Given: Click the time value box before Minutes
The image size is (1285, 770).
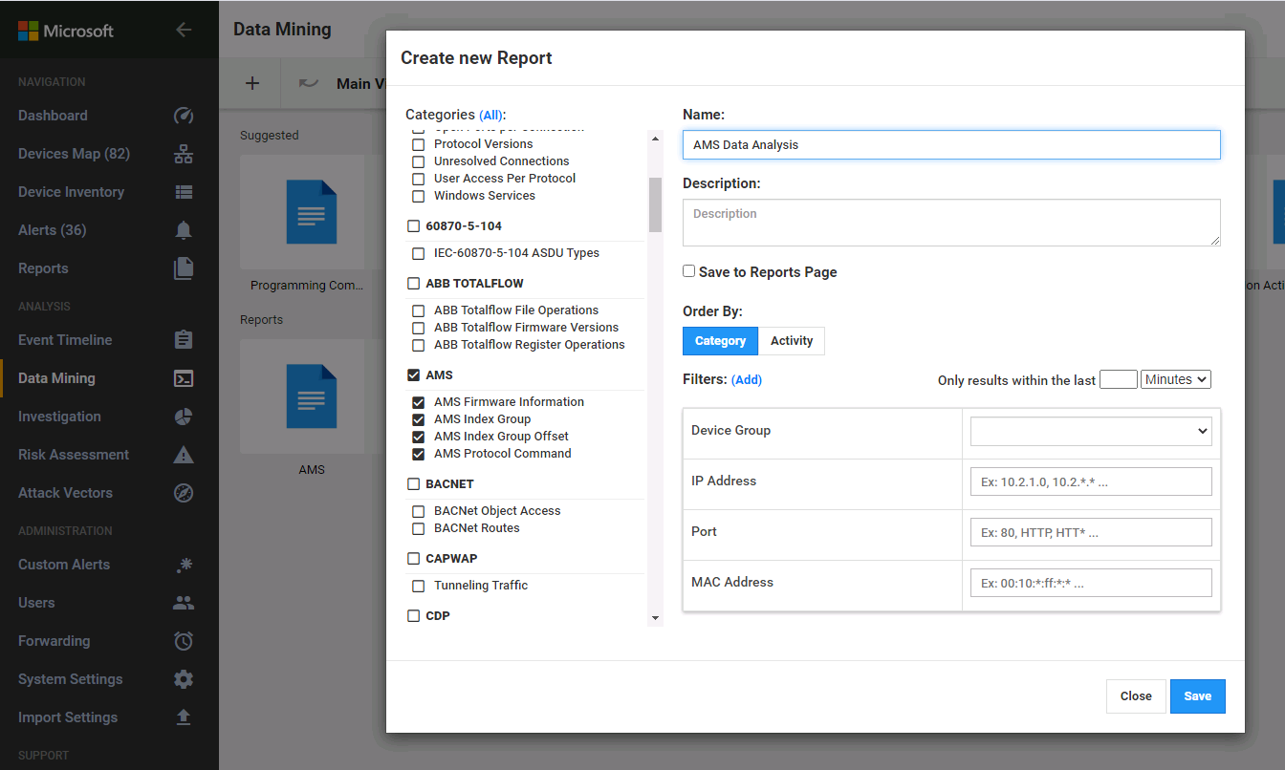Looking at the screenshot, I should coord(1119,379).
